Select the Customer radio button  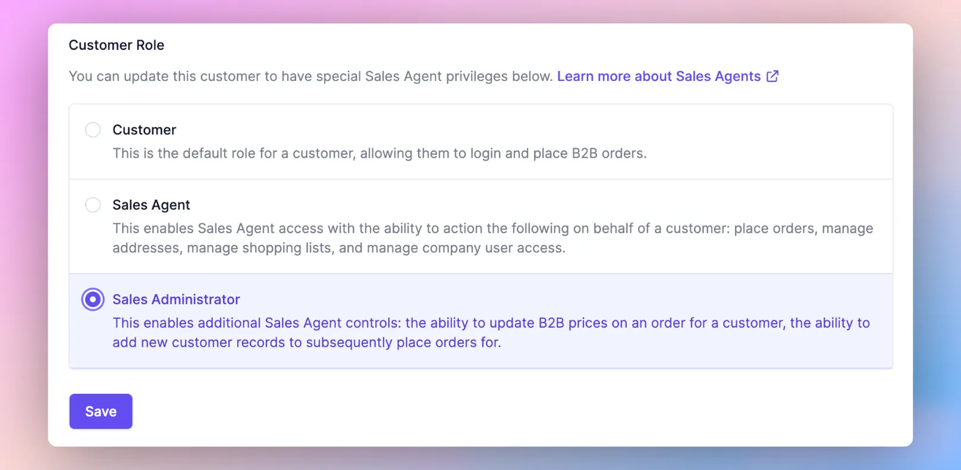[93, 130]
